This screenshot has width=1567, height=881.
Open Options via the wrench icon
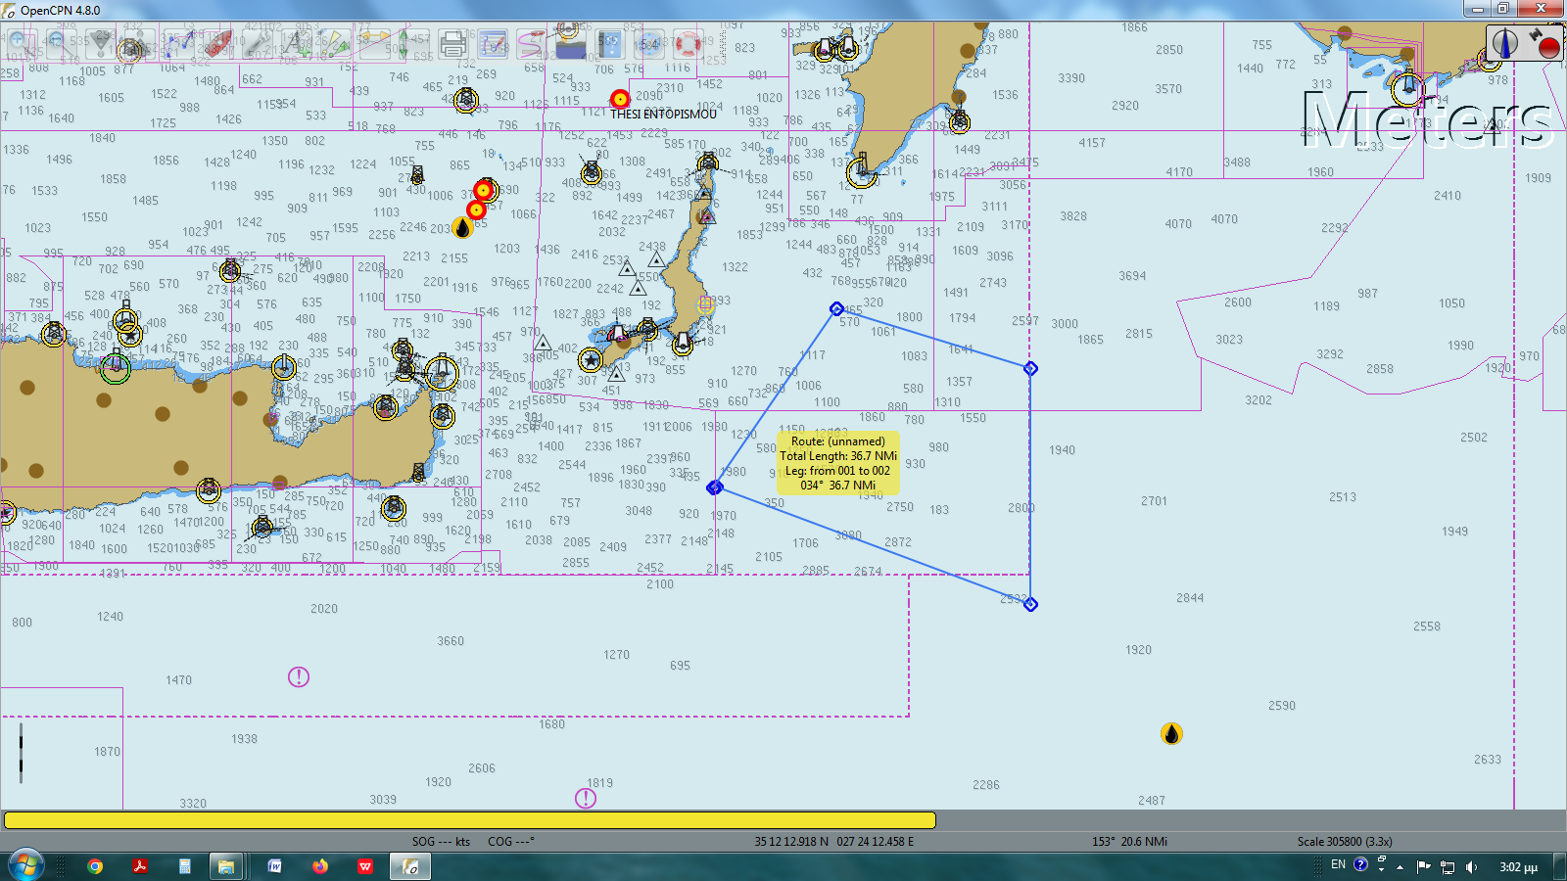pos(257,43)
